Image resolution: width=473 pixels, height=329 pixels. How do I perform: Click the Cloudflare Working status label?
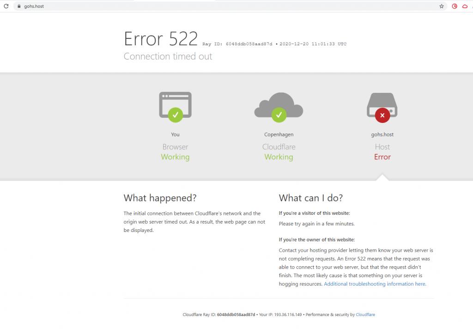coord(279,157)
